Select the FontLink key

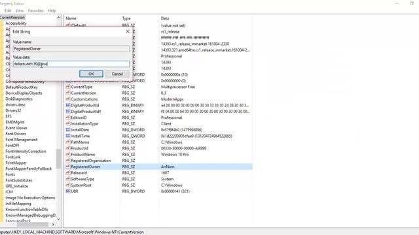point(13,157)
